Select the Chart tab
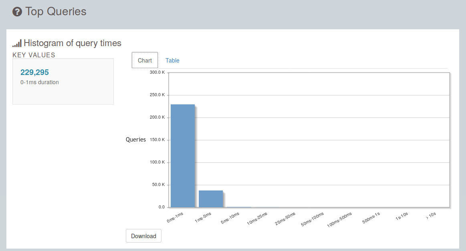466x251 pixels. pos(145,61)
